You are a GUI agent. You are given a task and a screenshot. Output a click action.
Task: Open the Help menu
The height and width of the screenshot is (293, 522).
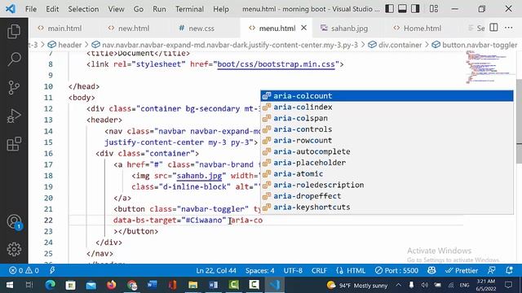point(221,9)
